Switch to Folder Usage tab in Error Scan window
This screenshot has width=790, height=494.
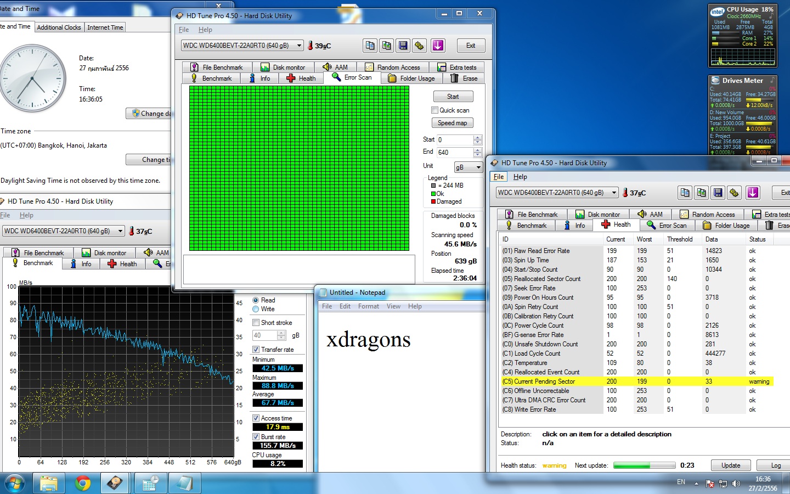pyautogui.click(x=411, y=78)
